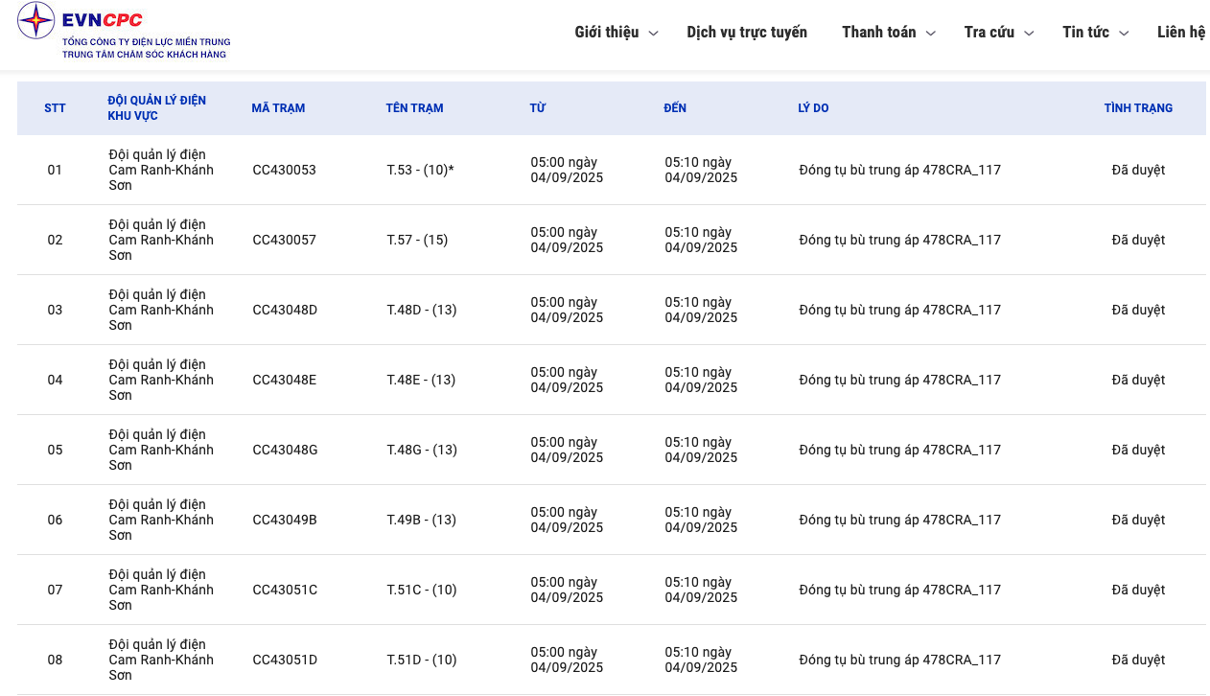Click the LÝ DO column header
Viewport: 1210px width, 696px height.
[813, 108]
